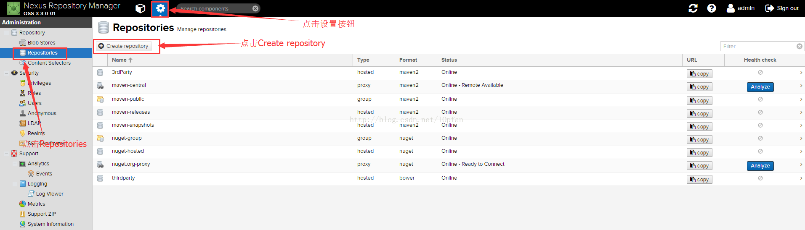
Task: Open Roles under Security
Action: click(34, 93)
